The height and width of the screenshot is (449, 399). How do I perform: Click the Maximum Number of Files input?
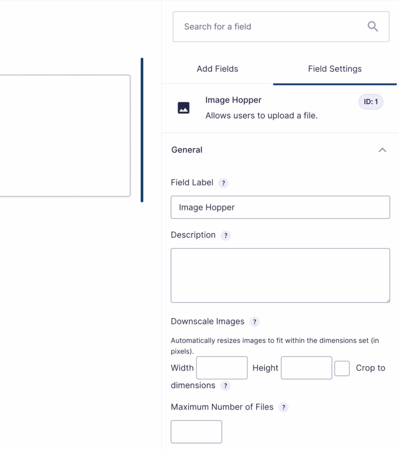point(196,431)
